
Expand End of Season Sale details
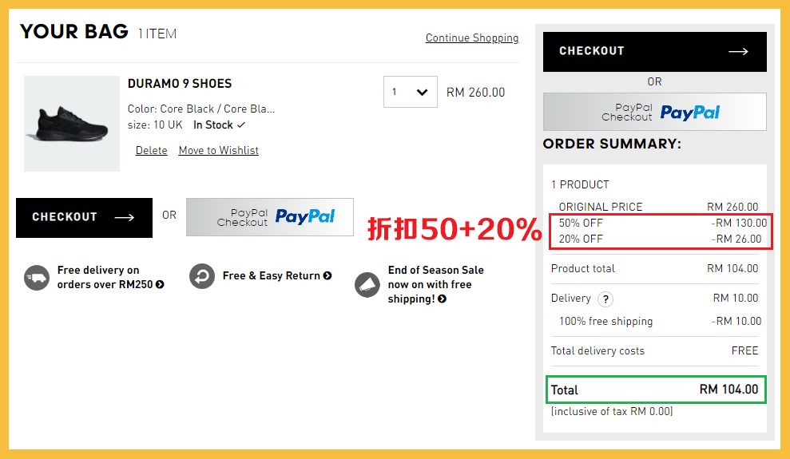pyautogui.click(x=442, y=299)
